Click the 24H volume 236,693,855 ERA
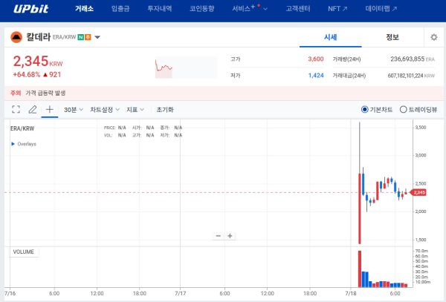Viewport: 446px width, 302px height. [x=412, y=59]
